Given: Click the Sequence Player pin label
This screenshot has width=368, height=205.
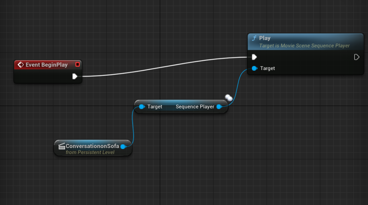Looking at the screenshot, I should [x=195, y=107].
